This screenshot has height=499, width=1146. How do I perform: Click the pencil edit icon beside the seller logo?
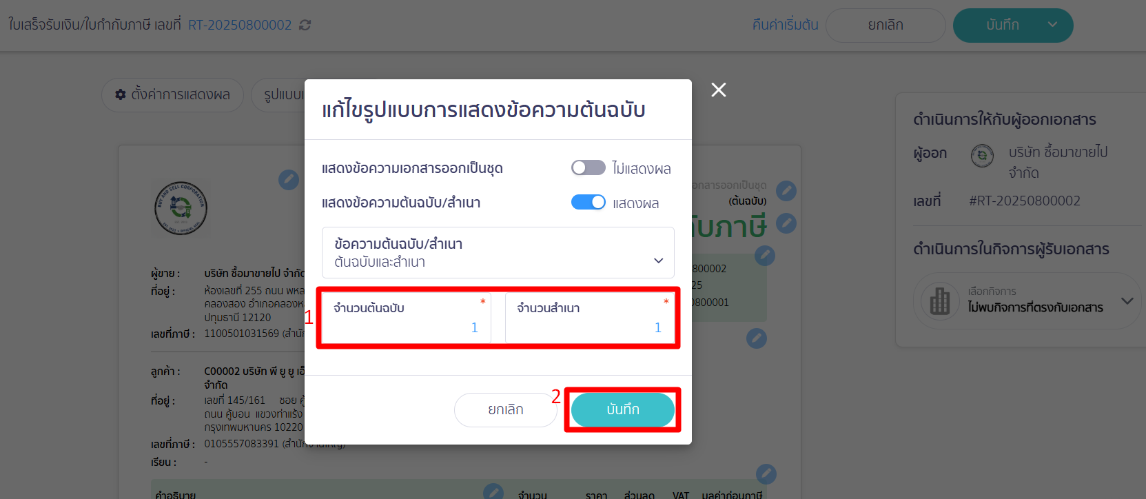pos(289,180)
